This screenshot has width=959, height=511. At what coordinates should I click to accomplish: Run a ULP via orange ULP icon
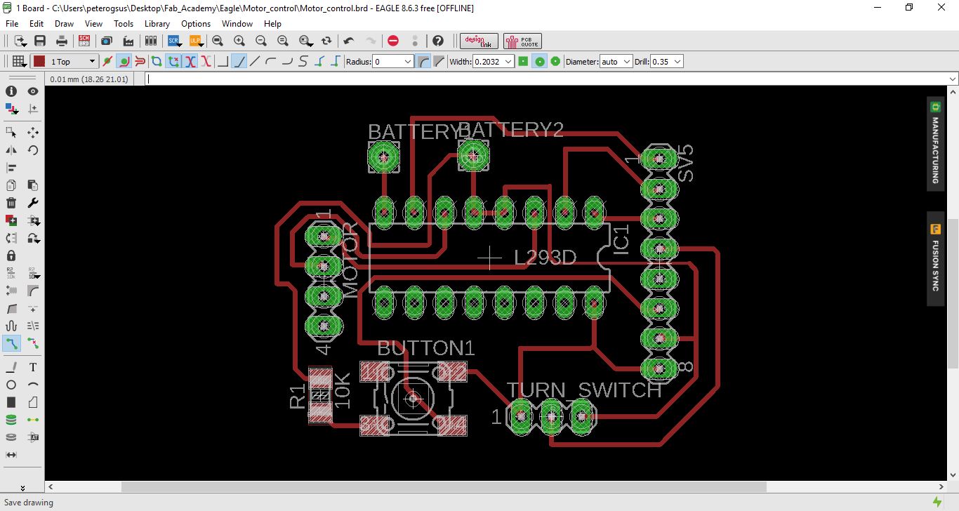pyautogui.click(x=196, y=41)
